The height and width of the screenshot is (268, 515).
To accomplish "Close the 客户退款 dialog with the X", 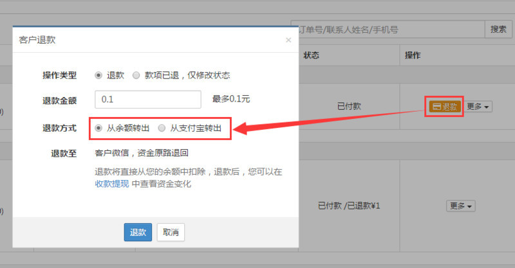I will pos(288,40).
